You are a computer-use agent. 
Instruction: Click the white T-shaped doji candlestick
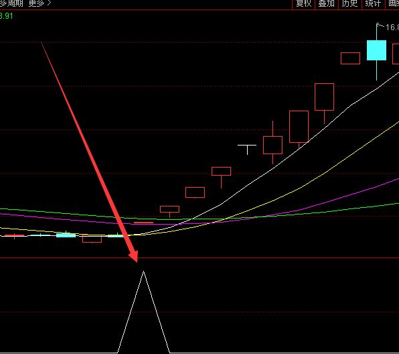pyautogui.click(x=247, y=150)
